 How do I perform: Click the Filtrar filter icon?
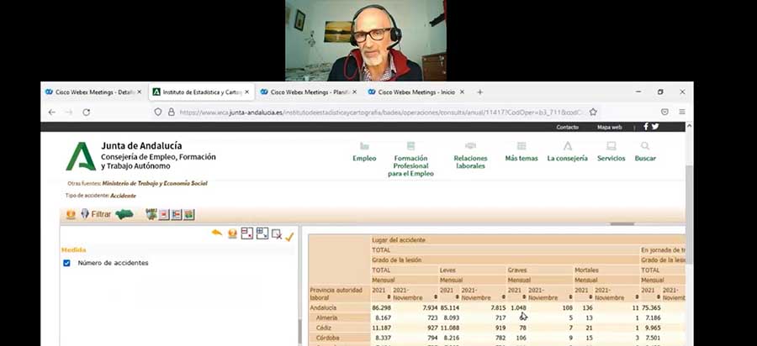point(85,214)
